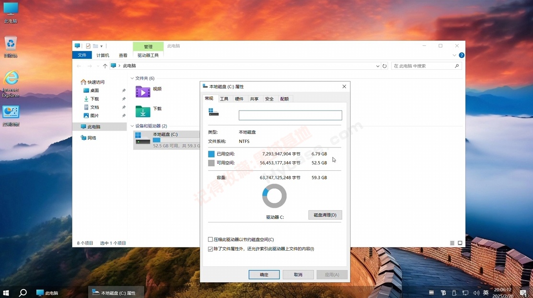Collapse the 设备和驱动器 (2) group
This screenshot has width=533, height=298.
click(x=132, y=126)
